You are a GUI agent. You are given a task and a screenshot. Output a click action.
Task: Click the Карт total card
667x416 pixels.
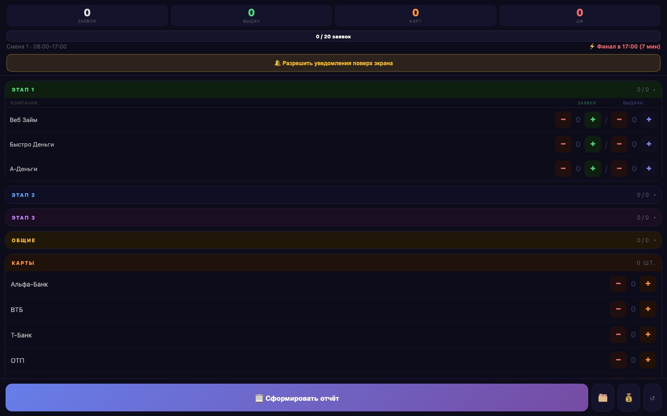pyautogui.click(x=415, y=15)
